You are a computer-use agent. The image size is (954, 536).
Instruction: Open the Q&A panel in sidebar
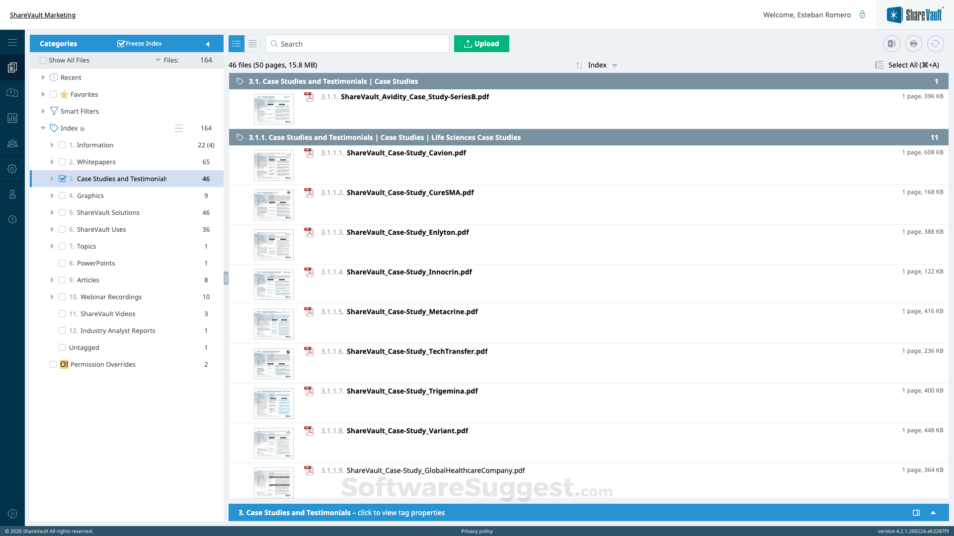tap(12, 93)
